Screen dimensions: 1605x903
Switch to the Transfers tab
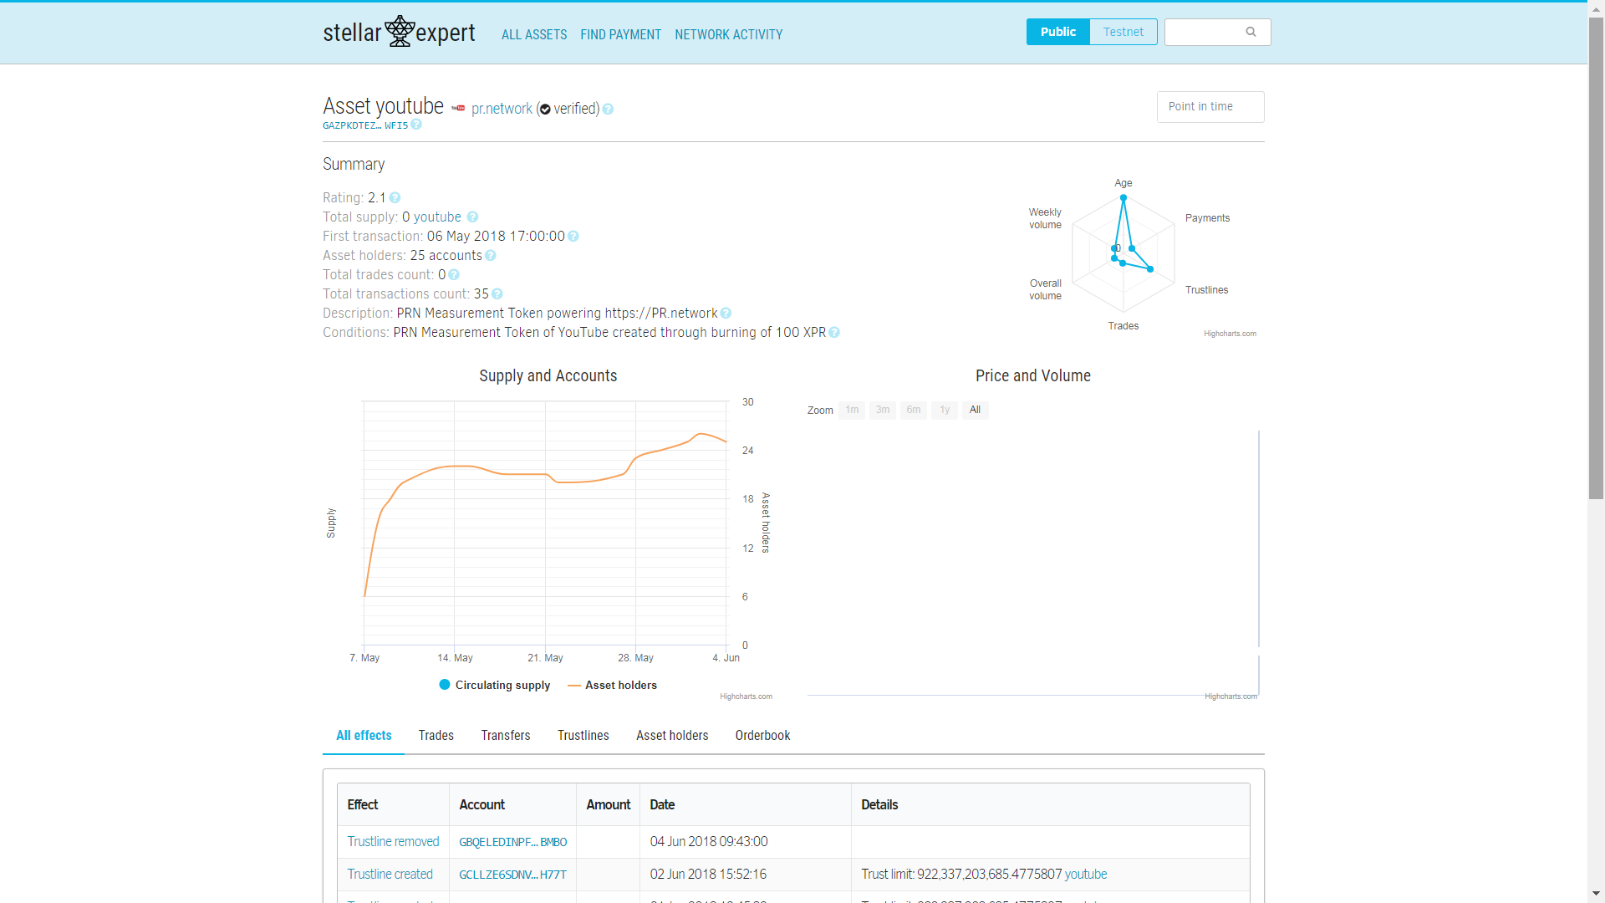pos(506,736)
